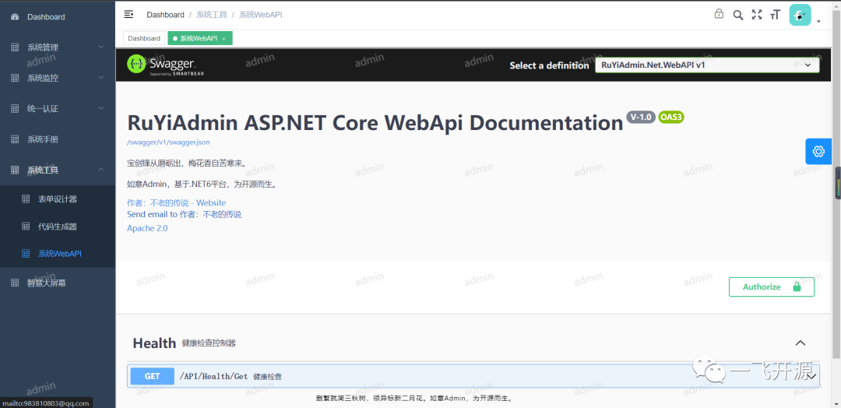Click the Authorize button
The height and width of the screenshot is (408, 841).
pos(771,287)
